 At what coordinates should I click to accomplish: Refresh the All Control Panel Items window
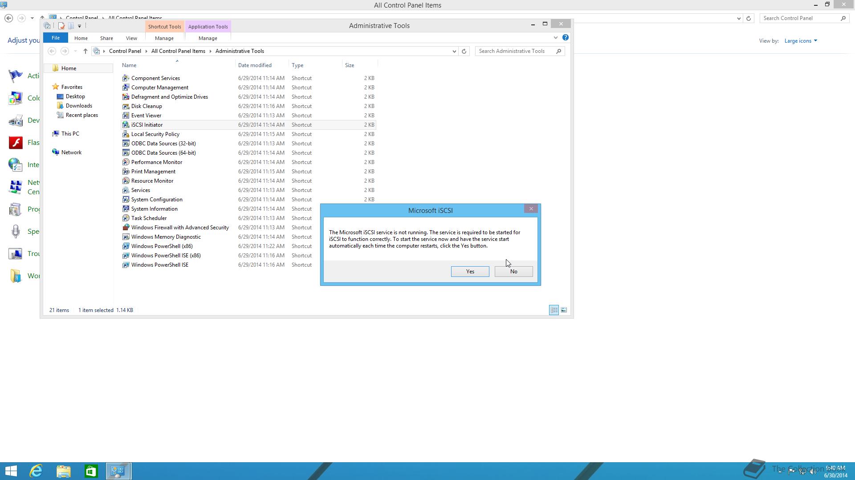click(x=749, y=18)
